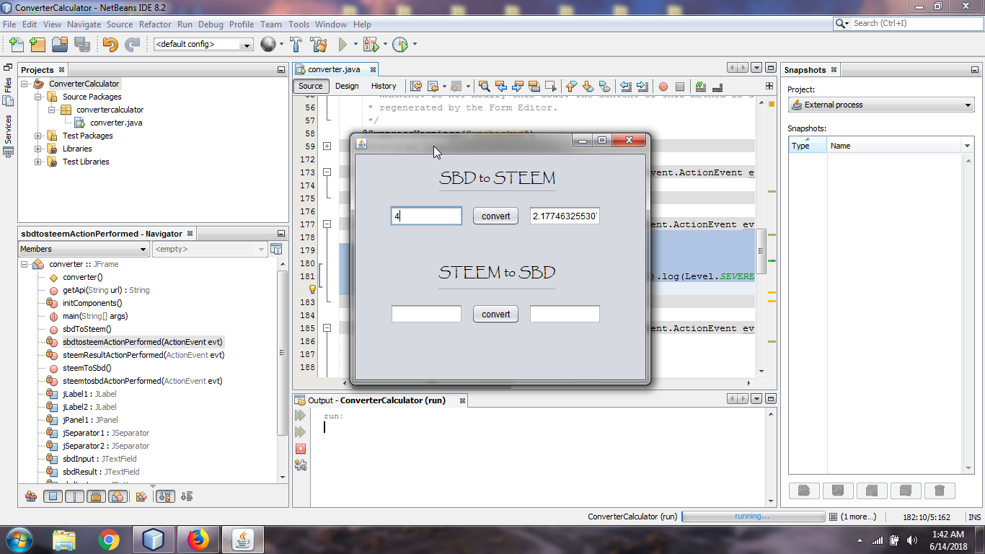
Task: Click the Source view button
Action: click(x=311, y=87)
